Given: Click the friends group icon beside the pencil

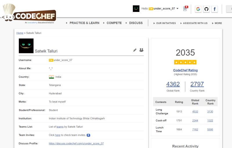Looking at the screenshot, I should pyautogui.click(x=141, y=50).
